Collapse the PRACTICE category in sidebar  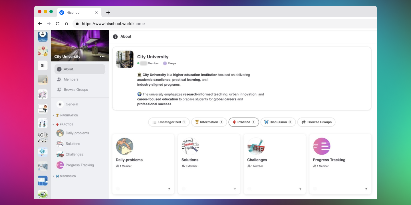click(63, 124)
